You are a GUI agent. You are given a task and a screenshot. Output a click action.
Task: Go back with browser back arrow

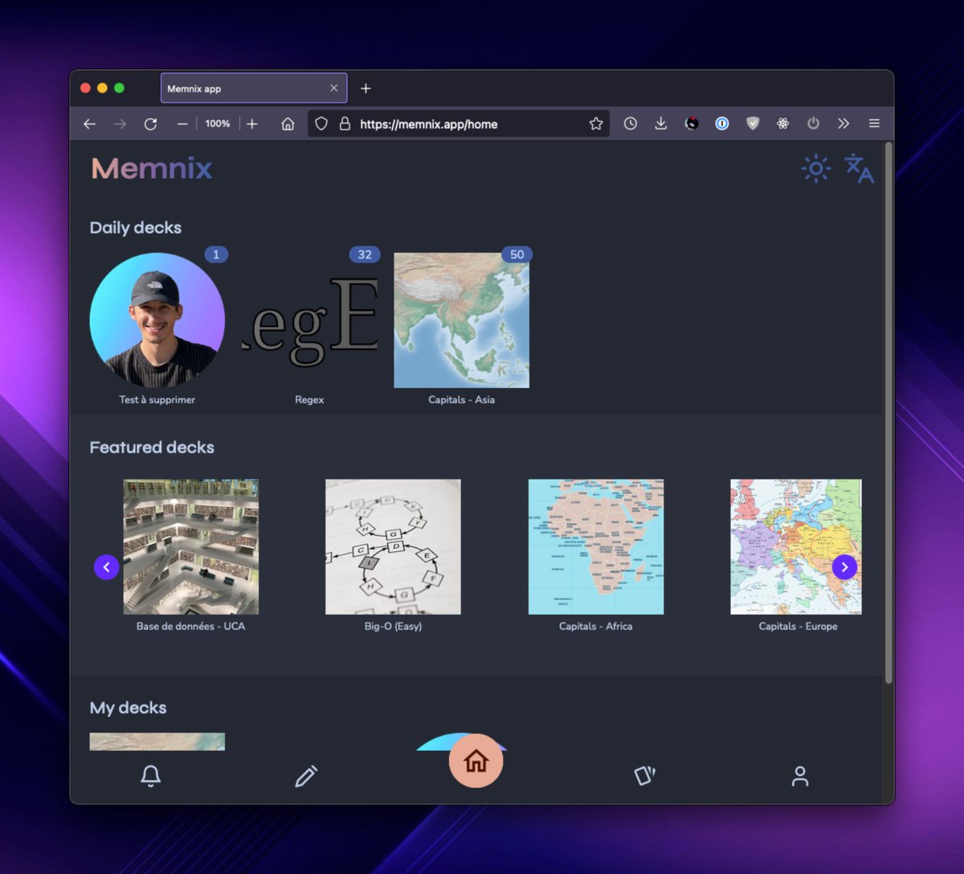89,124
